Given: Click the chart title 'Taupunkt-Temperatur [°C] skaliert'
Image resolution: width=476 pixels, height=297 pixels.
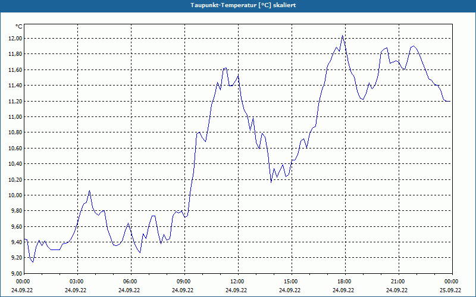Looking at the screenshot, I should click(x=243, y=5).
